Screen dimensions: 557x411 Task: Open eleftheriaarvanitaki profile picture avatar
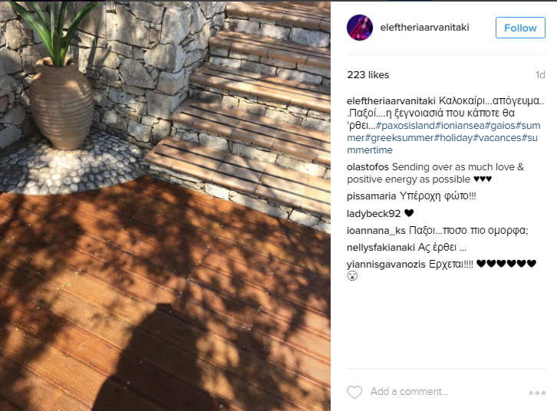click(x=360, y=28)
